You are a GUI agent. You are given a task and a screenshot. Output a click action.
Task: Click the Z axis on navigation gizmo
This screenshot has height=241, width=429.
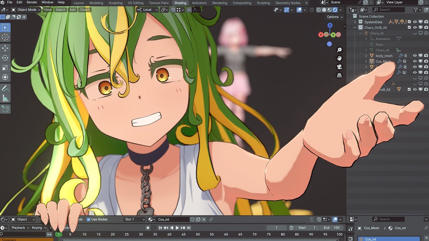coord(330,25)
